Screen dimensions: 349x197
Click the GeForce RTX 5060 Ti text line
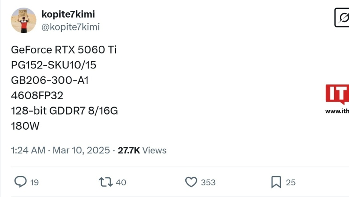pyautogui.click(x=64, y=50)
